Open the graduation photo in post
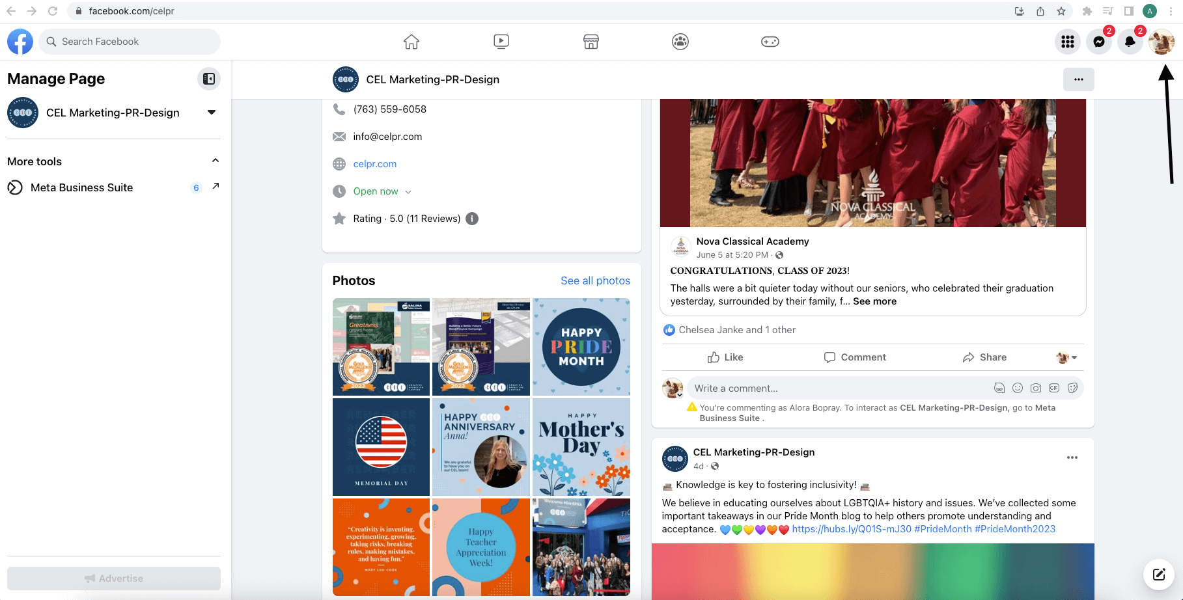The image size is (1183, 600). coord(873,163)
